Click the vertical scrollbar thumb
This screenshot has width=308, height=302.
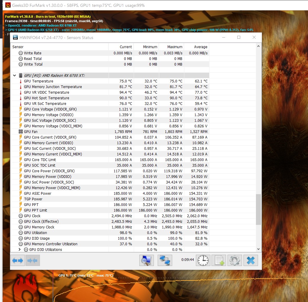tap(258, 209)
